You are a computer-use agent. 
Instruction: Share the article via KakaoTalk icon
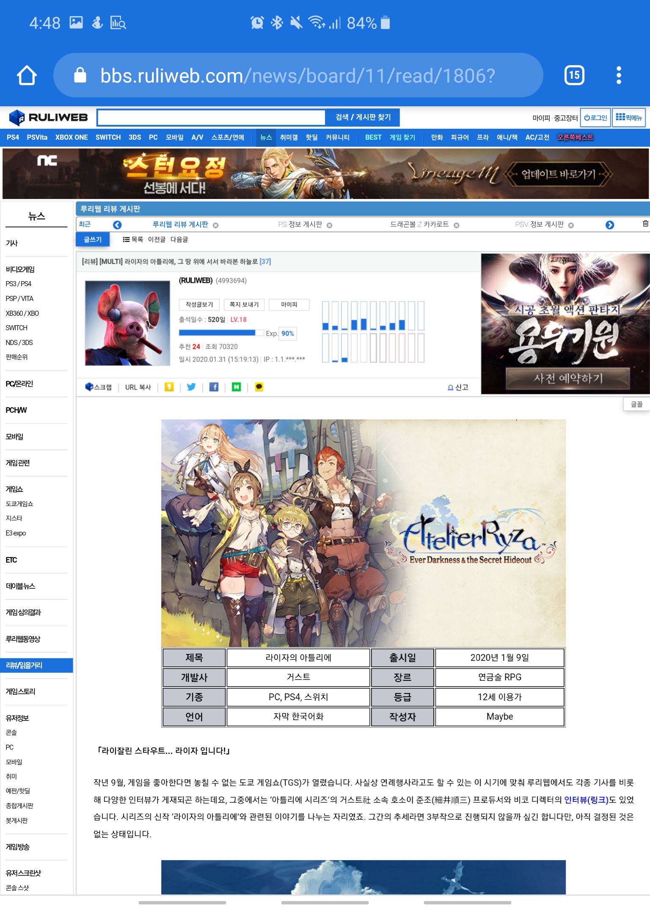259,387
